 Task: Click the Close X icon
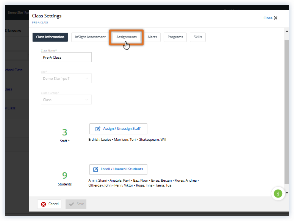coord(276,18)
